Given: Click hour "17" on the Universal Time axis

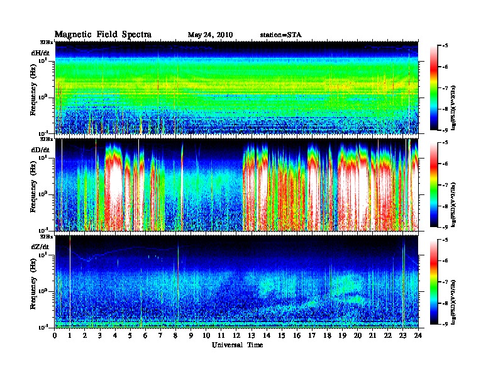Looking at the screenshot, I should tap(312, 336).
